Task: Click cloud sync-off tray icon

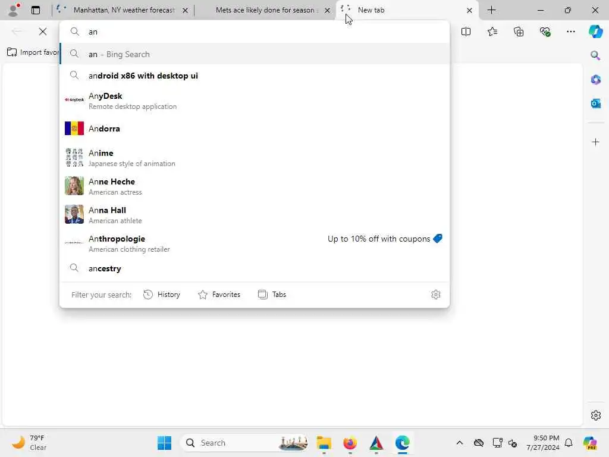Action: coord(479,443)
